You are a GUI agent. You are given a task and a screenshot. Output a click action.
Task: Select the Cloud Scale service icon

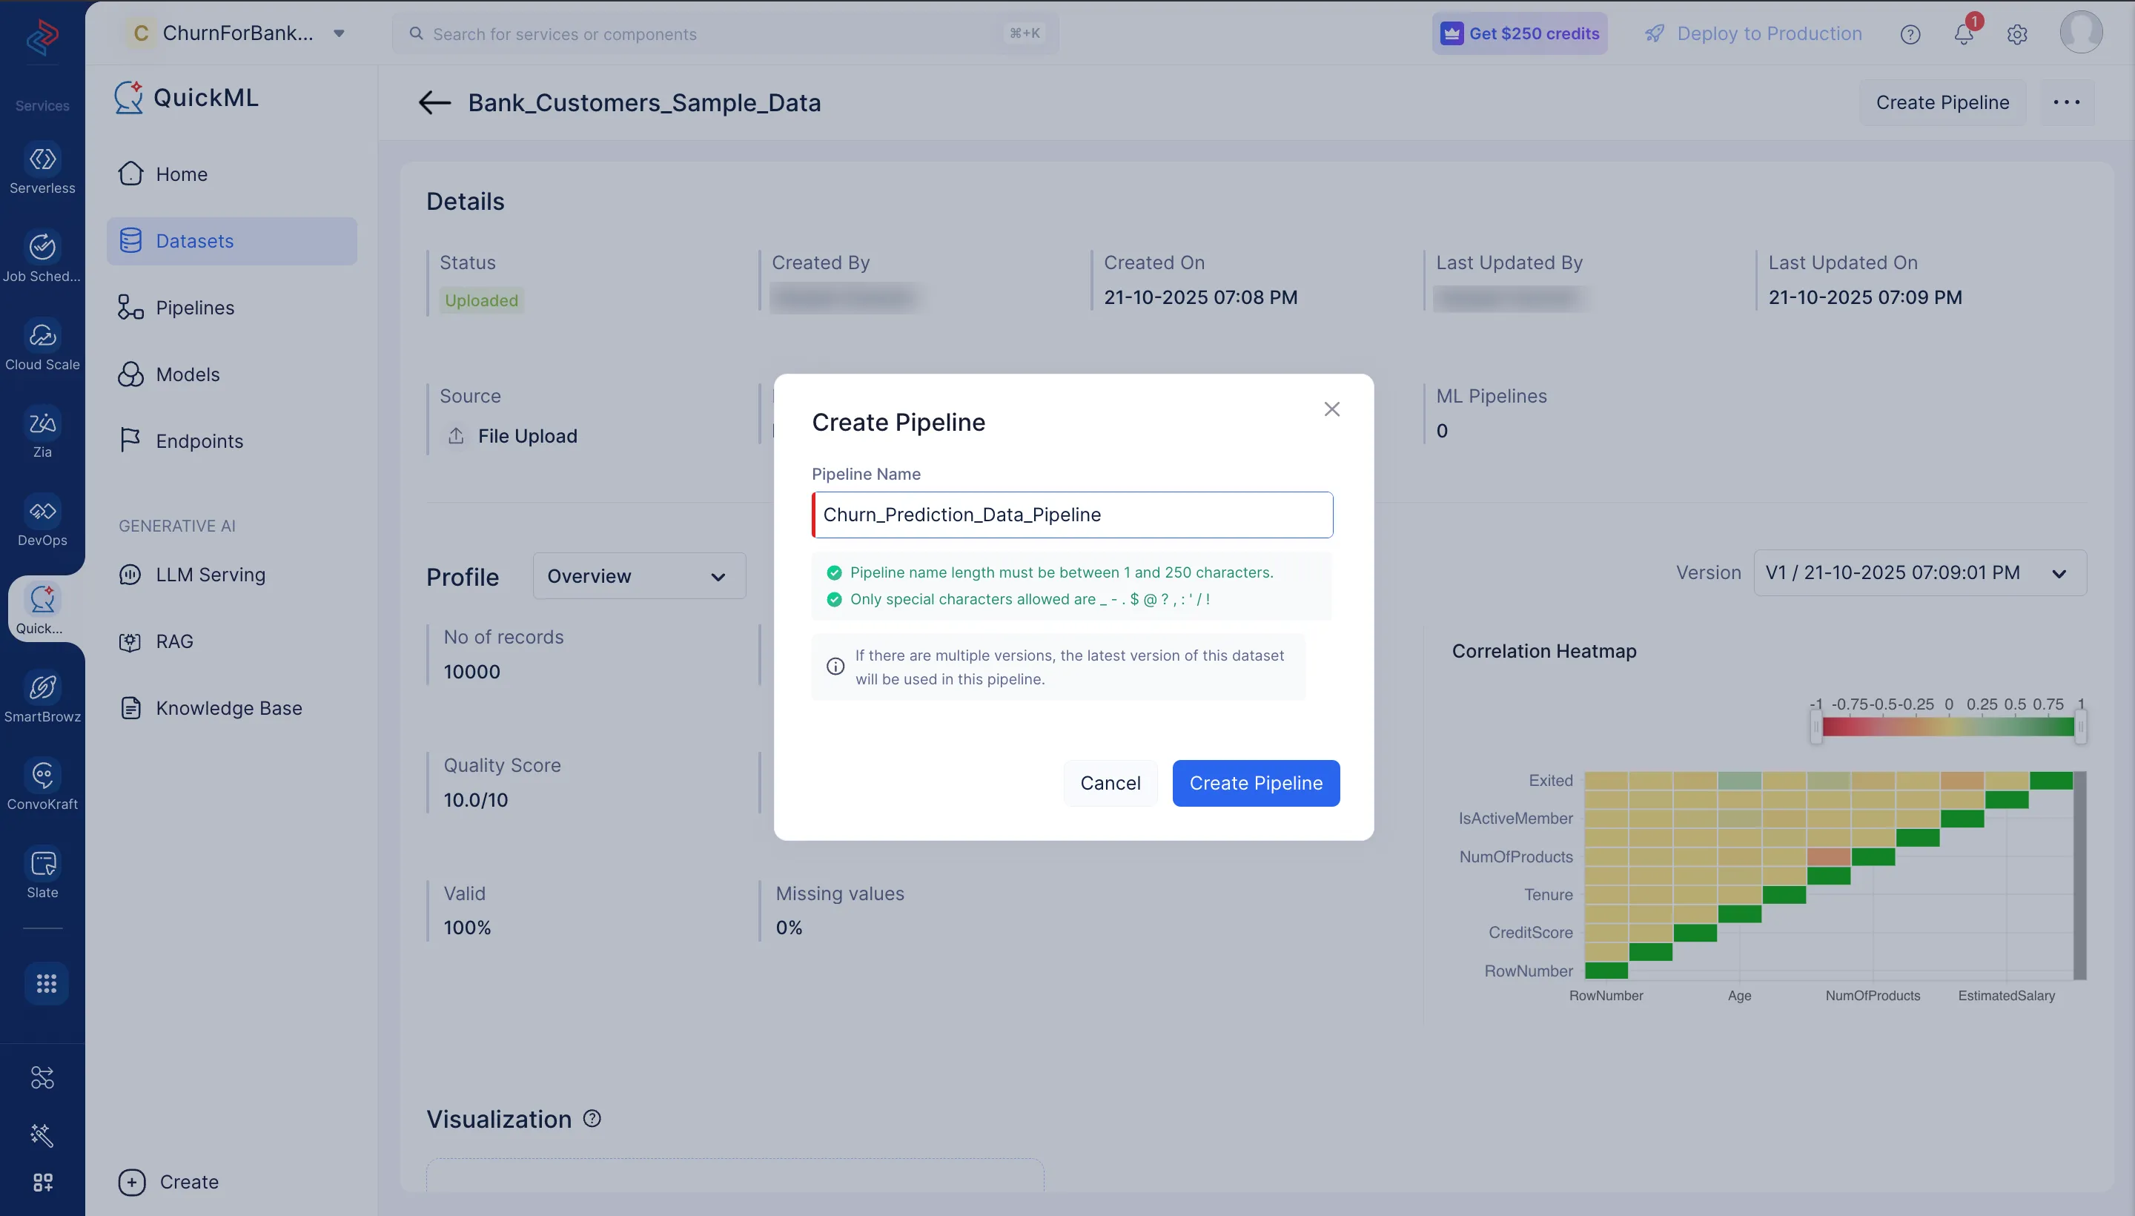42,336
